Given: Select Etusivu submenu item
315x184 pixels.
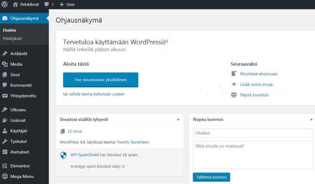Looking at the screenshot, I should (x=9, y=30).
